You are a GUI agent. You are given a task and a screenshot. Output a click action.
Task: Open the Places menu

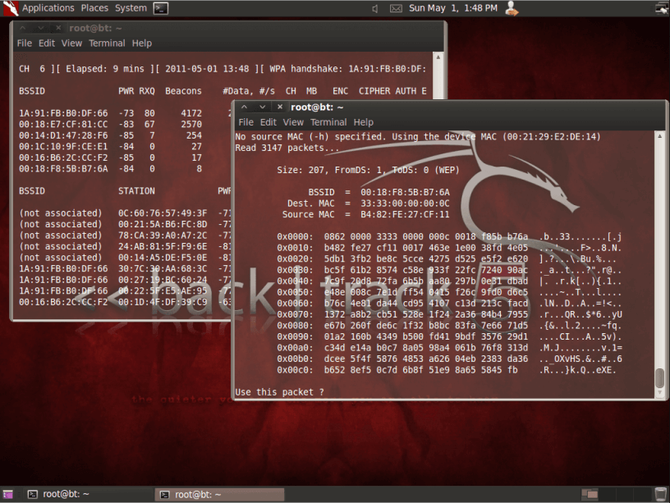click(x=94, y=7)
